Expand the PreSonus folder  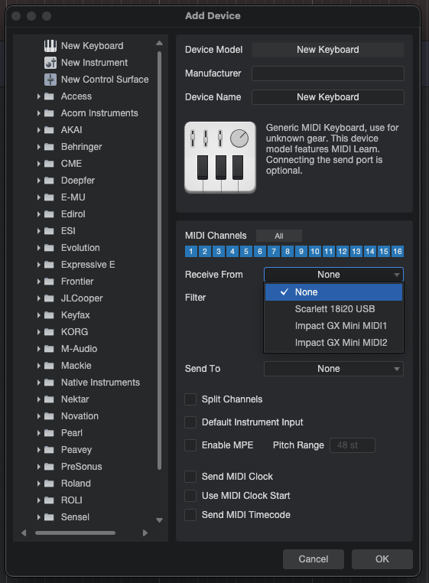point(39,467)
